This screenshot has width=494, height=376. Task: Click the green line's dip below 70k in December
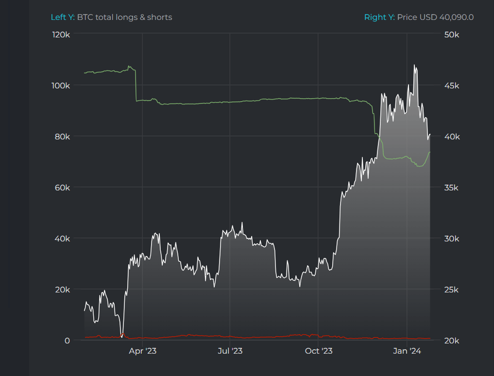click(x=419, y=165)
